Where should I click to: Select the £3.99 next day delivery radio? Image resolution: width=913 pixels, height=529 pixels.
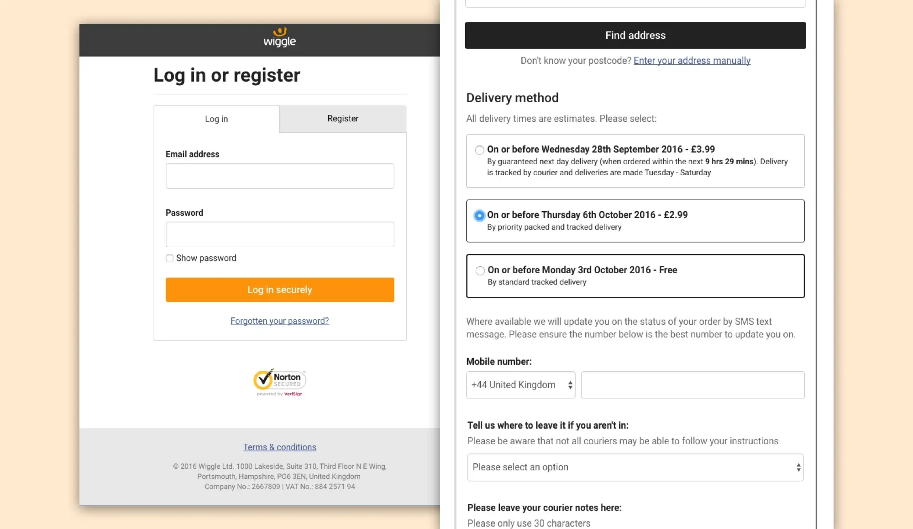point(479,150)
